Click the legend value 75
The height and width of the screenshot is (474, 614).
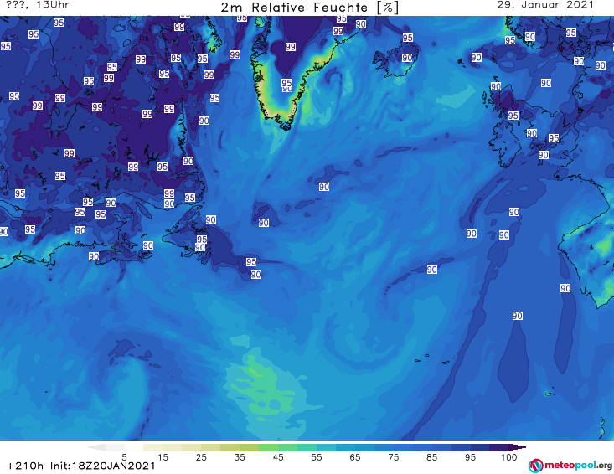point(394,457)
